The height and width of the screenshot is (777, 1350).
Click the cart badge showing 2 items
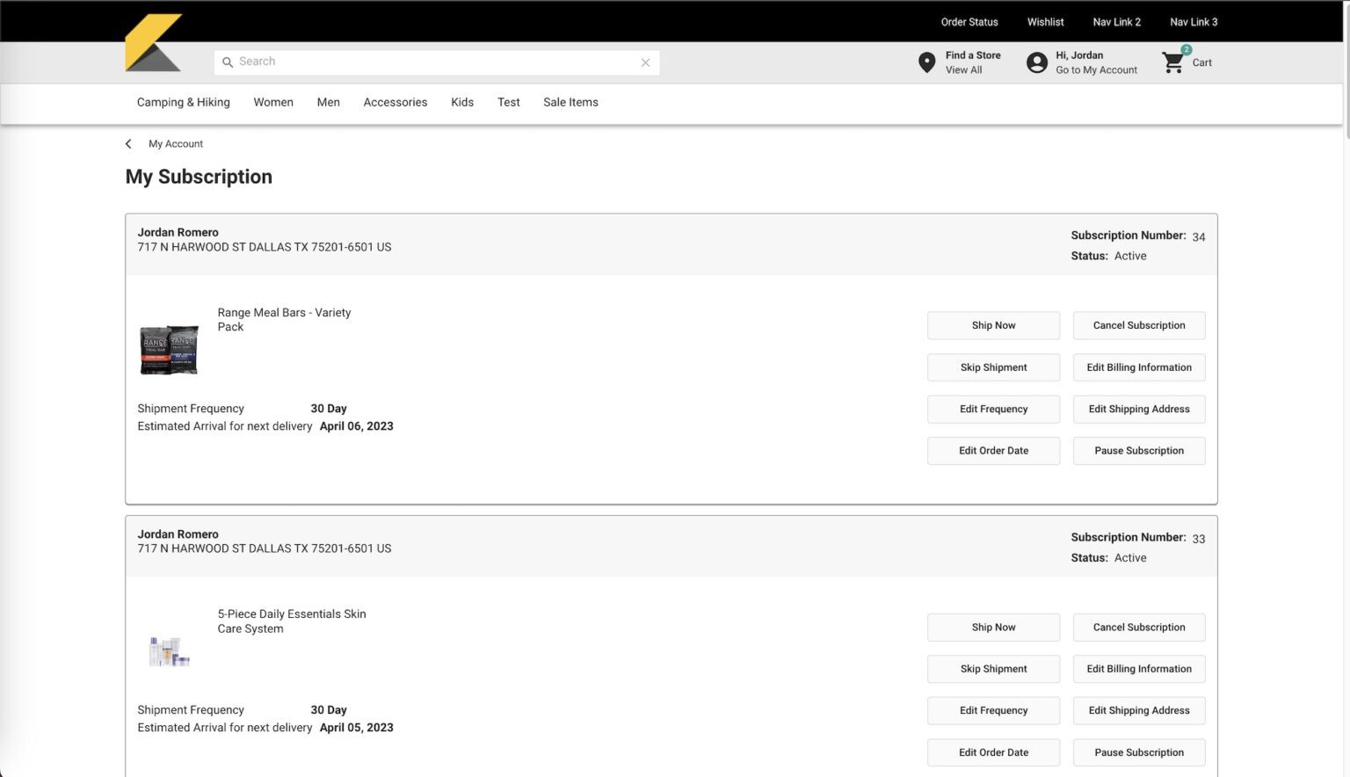point(1187,50)
